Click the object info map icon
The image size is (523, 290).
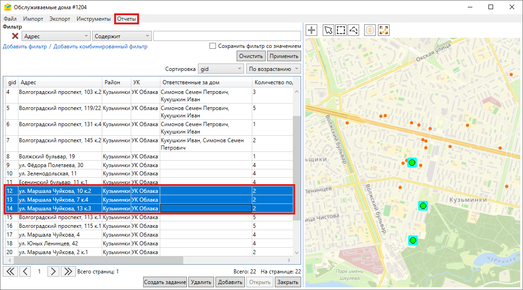tap(370, 30)
